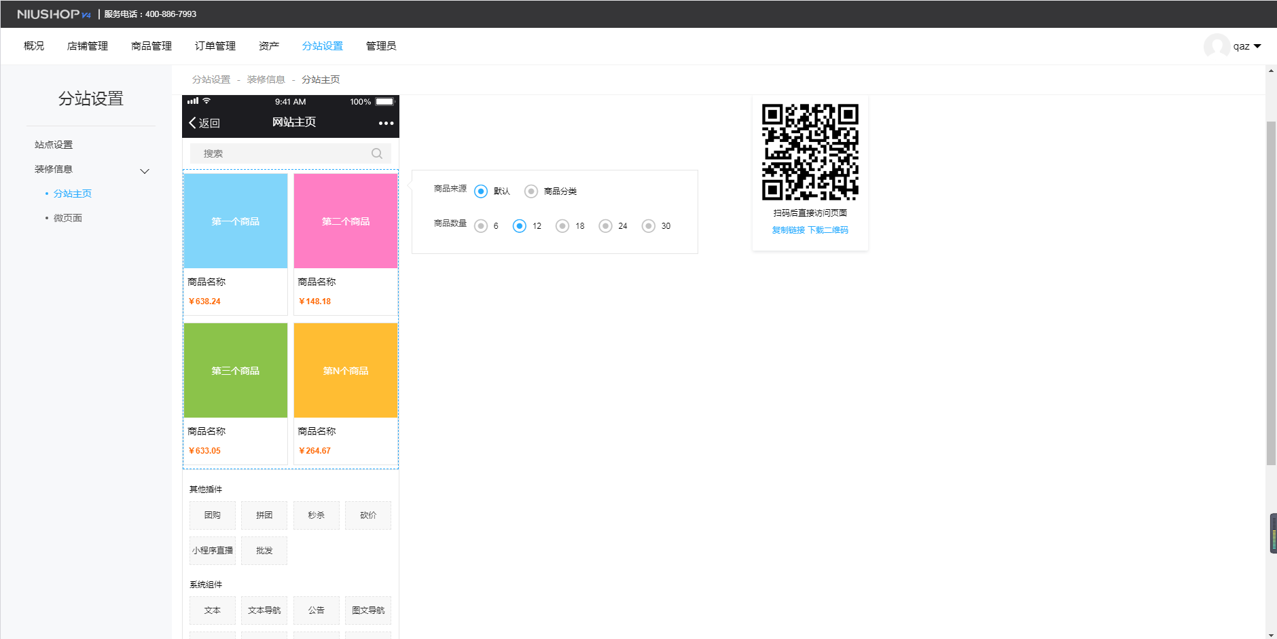This screenshot has height=639, width=1277.
Task: Add the 砍价 plugin component
Action: click(x=368, y=515)
